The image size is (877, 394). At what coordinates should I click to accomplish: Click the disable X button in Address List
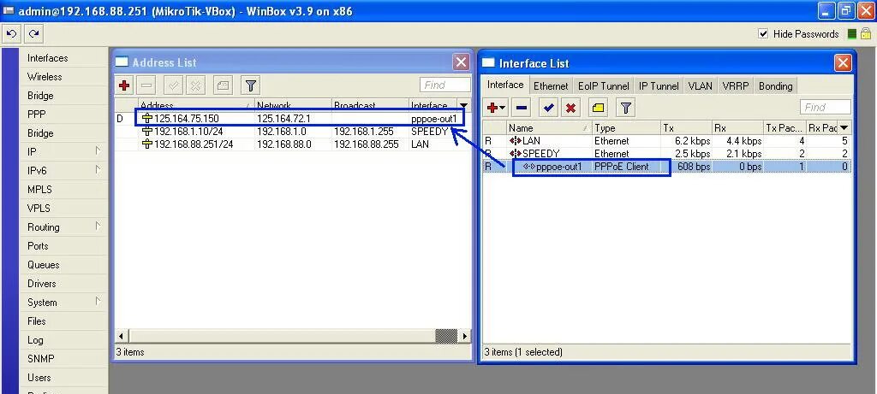pos(195,85)
